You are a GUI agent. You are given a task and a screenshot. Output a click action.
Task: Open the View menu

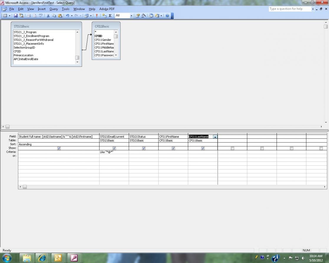(31, 9)
